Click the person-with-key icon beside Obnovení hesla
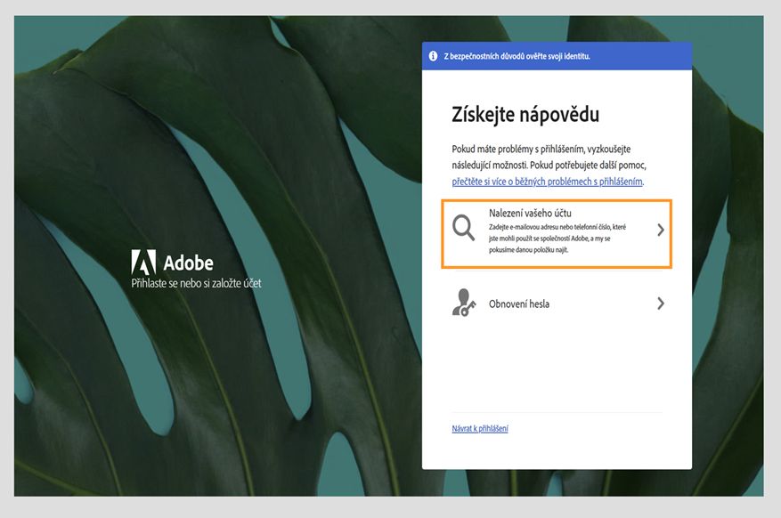The image size is (781, 518). click(464, 303)
